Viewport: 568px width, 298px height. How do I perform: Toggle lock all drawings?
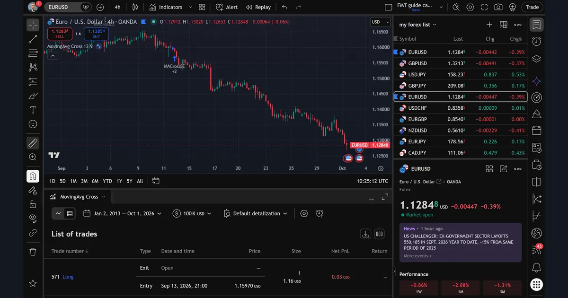click(33, 204)
